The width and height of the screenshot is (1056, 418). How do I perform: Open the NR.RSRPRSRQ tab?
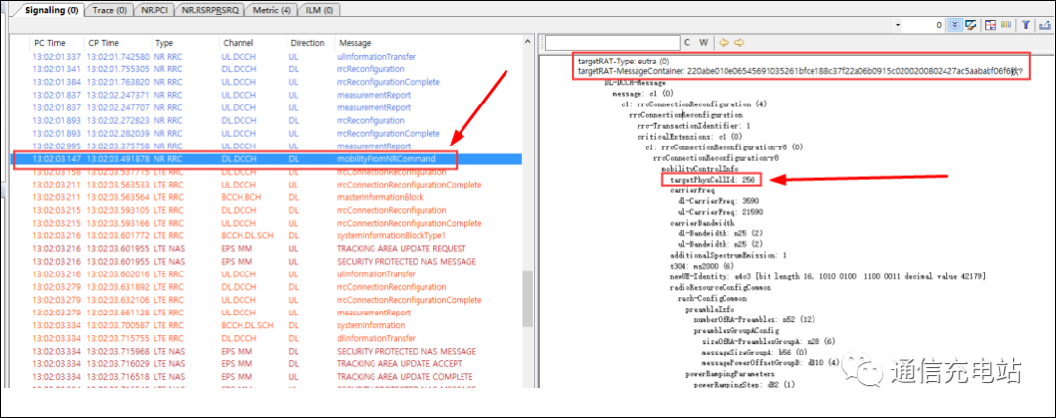[x=210, y=10]
